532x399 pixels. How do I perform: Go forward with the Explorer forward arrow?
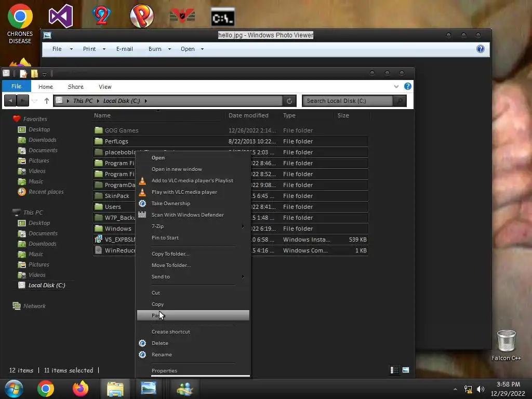(x=23, y=100)
